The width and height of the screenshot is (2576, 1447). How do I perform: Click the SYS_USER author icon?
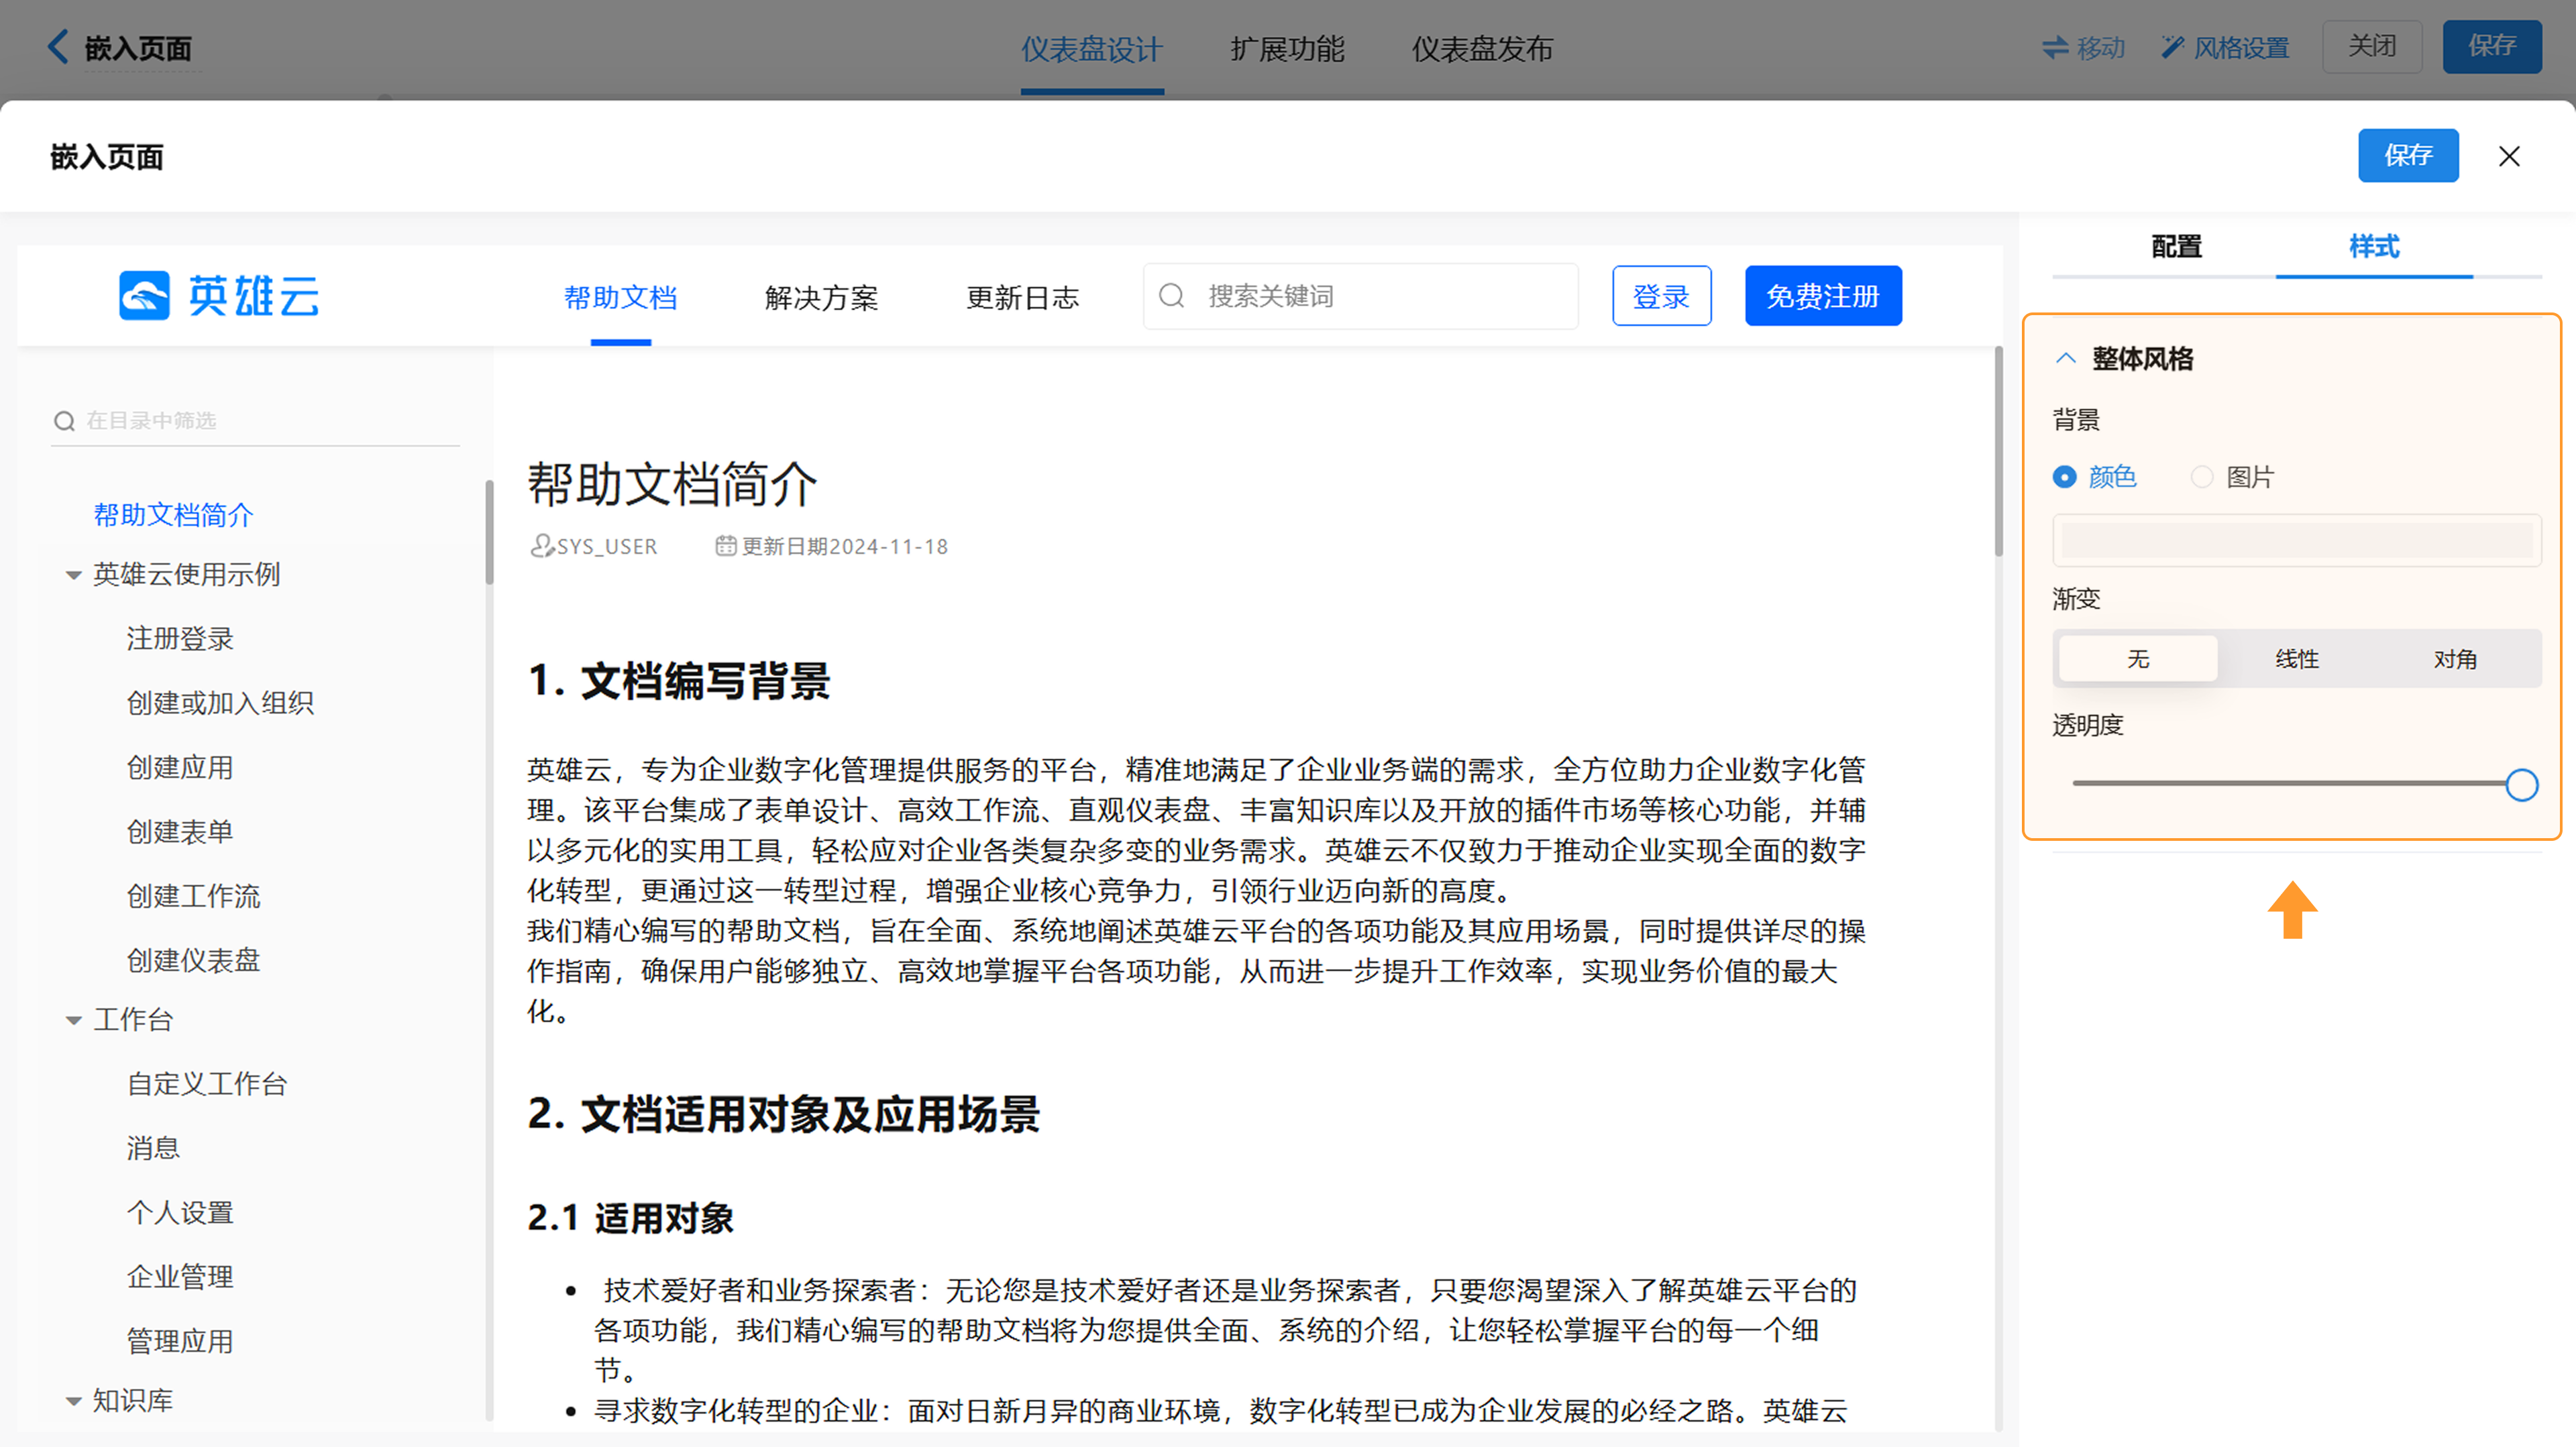click(x=541, y=546)
